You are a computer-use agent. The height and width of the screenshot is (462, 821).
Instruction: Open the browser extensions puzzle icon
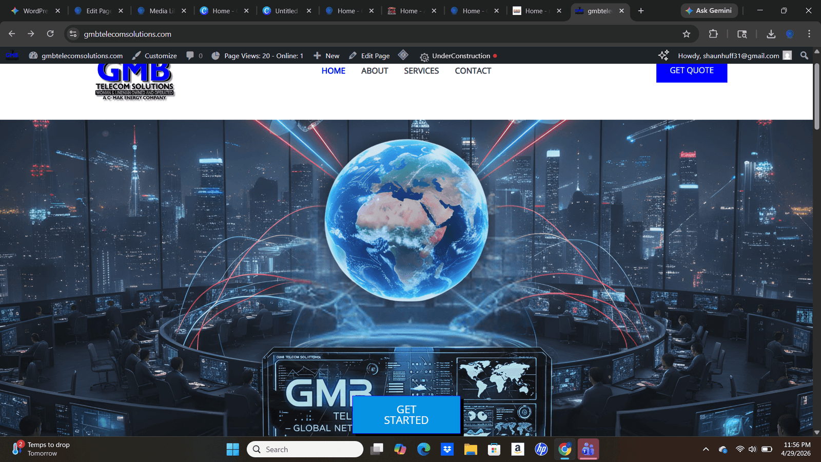point(713,34)
